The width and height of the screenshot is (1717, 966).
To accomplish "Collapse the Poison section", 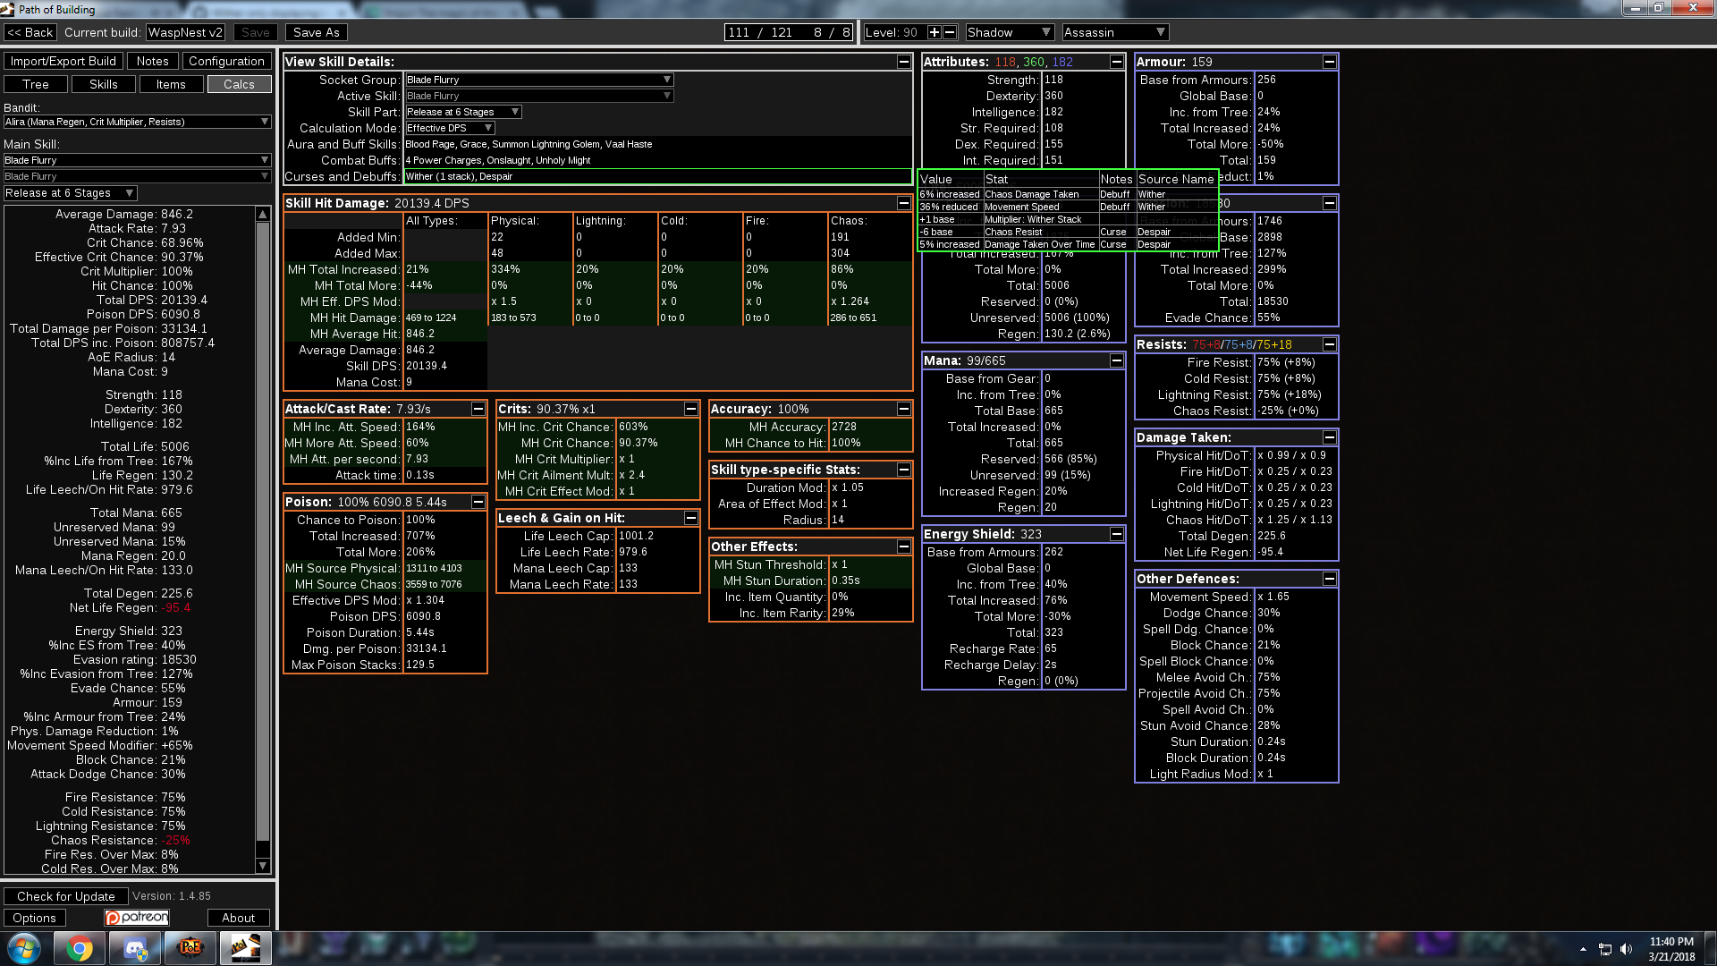I will coord(478,502).
